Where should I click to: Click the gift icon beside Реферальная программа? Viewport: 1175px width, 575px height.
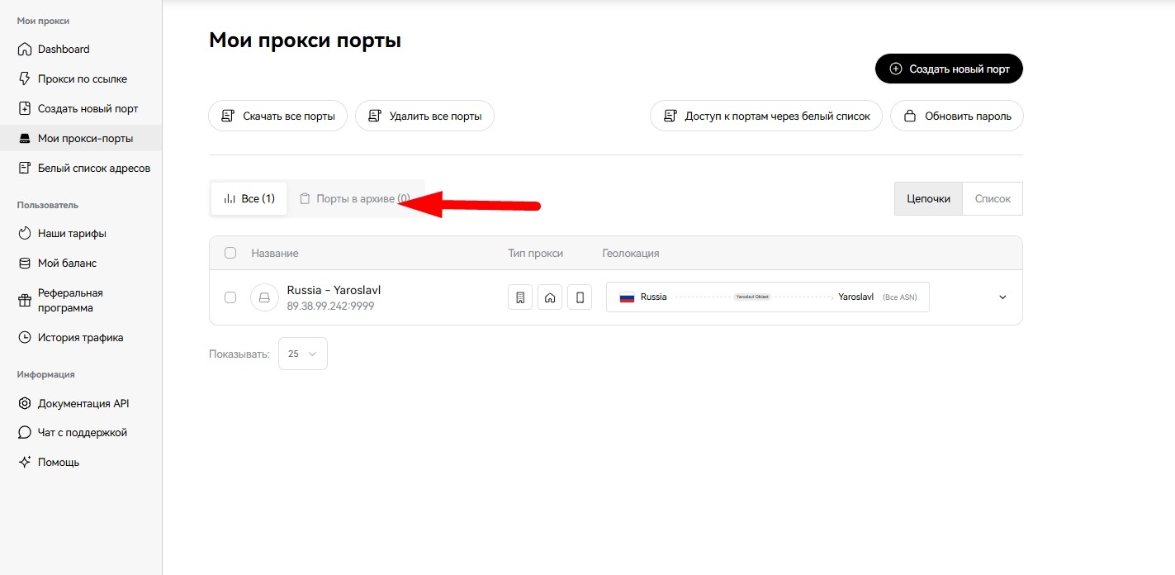24,301
